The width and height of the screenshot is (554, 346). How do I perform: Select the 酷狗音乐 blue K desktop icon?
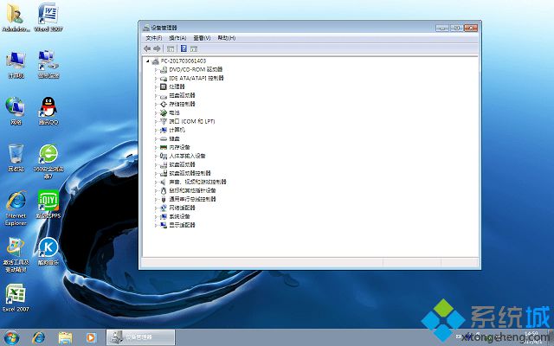(48, 251)
